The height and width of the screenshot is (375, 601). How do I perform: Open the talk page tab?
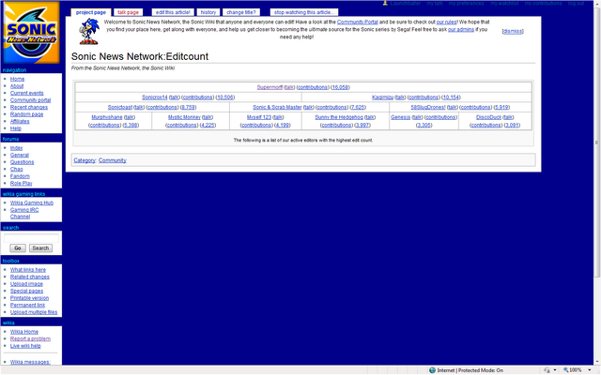[128, 12]
